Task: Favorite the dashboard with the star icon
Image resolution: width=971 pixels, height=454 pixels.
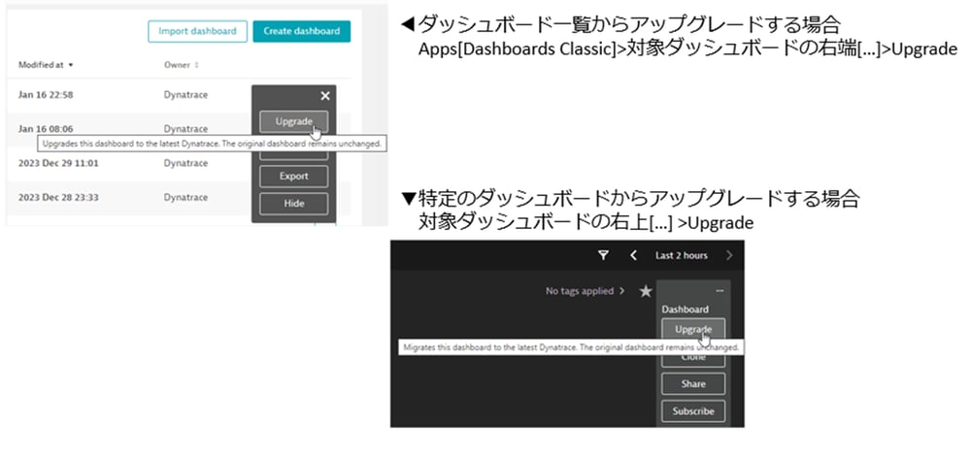Action: tap(645, 291)
